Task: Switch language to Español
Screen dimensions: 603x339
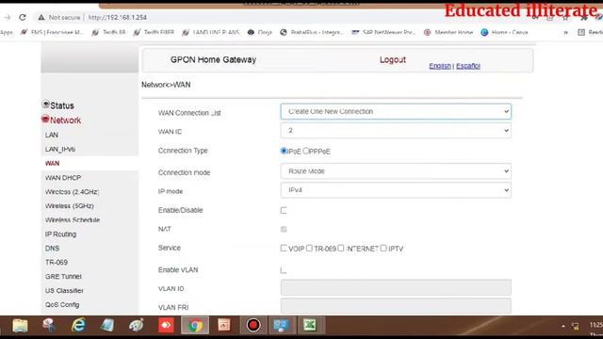Action: click(468, 66)
